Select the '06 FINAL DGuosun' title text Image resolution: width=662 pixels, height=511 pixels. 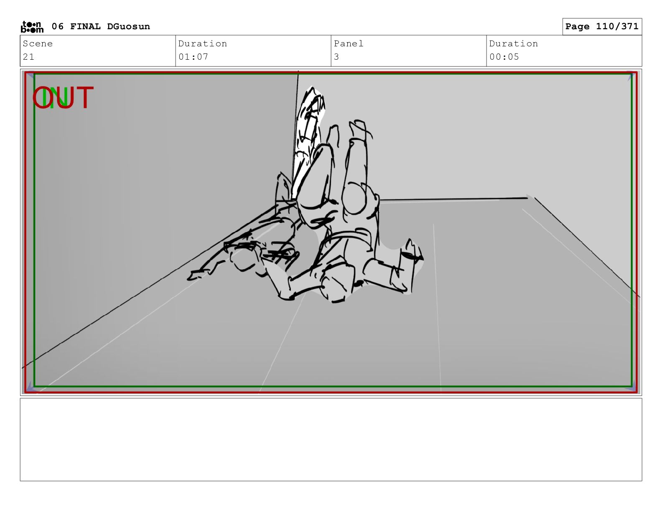click(101, 27)
